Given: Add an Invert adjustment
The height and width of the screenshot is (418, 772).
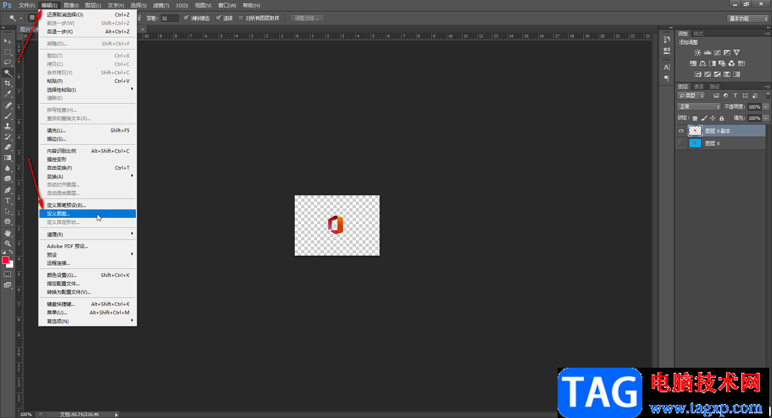Looking at the screenshot, I should [x=698, y=74].
